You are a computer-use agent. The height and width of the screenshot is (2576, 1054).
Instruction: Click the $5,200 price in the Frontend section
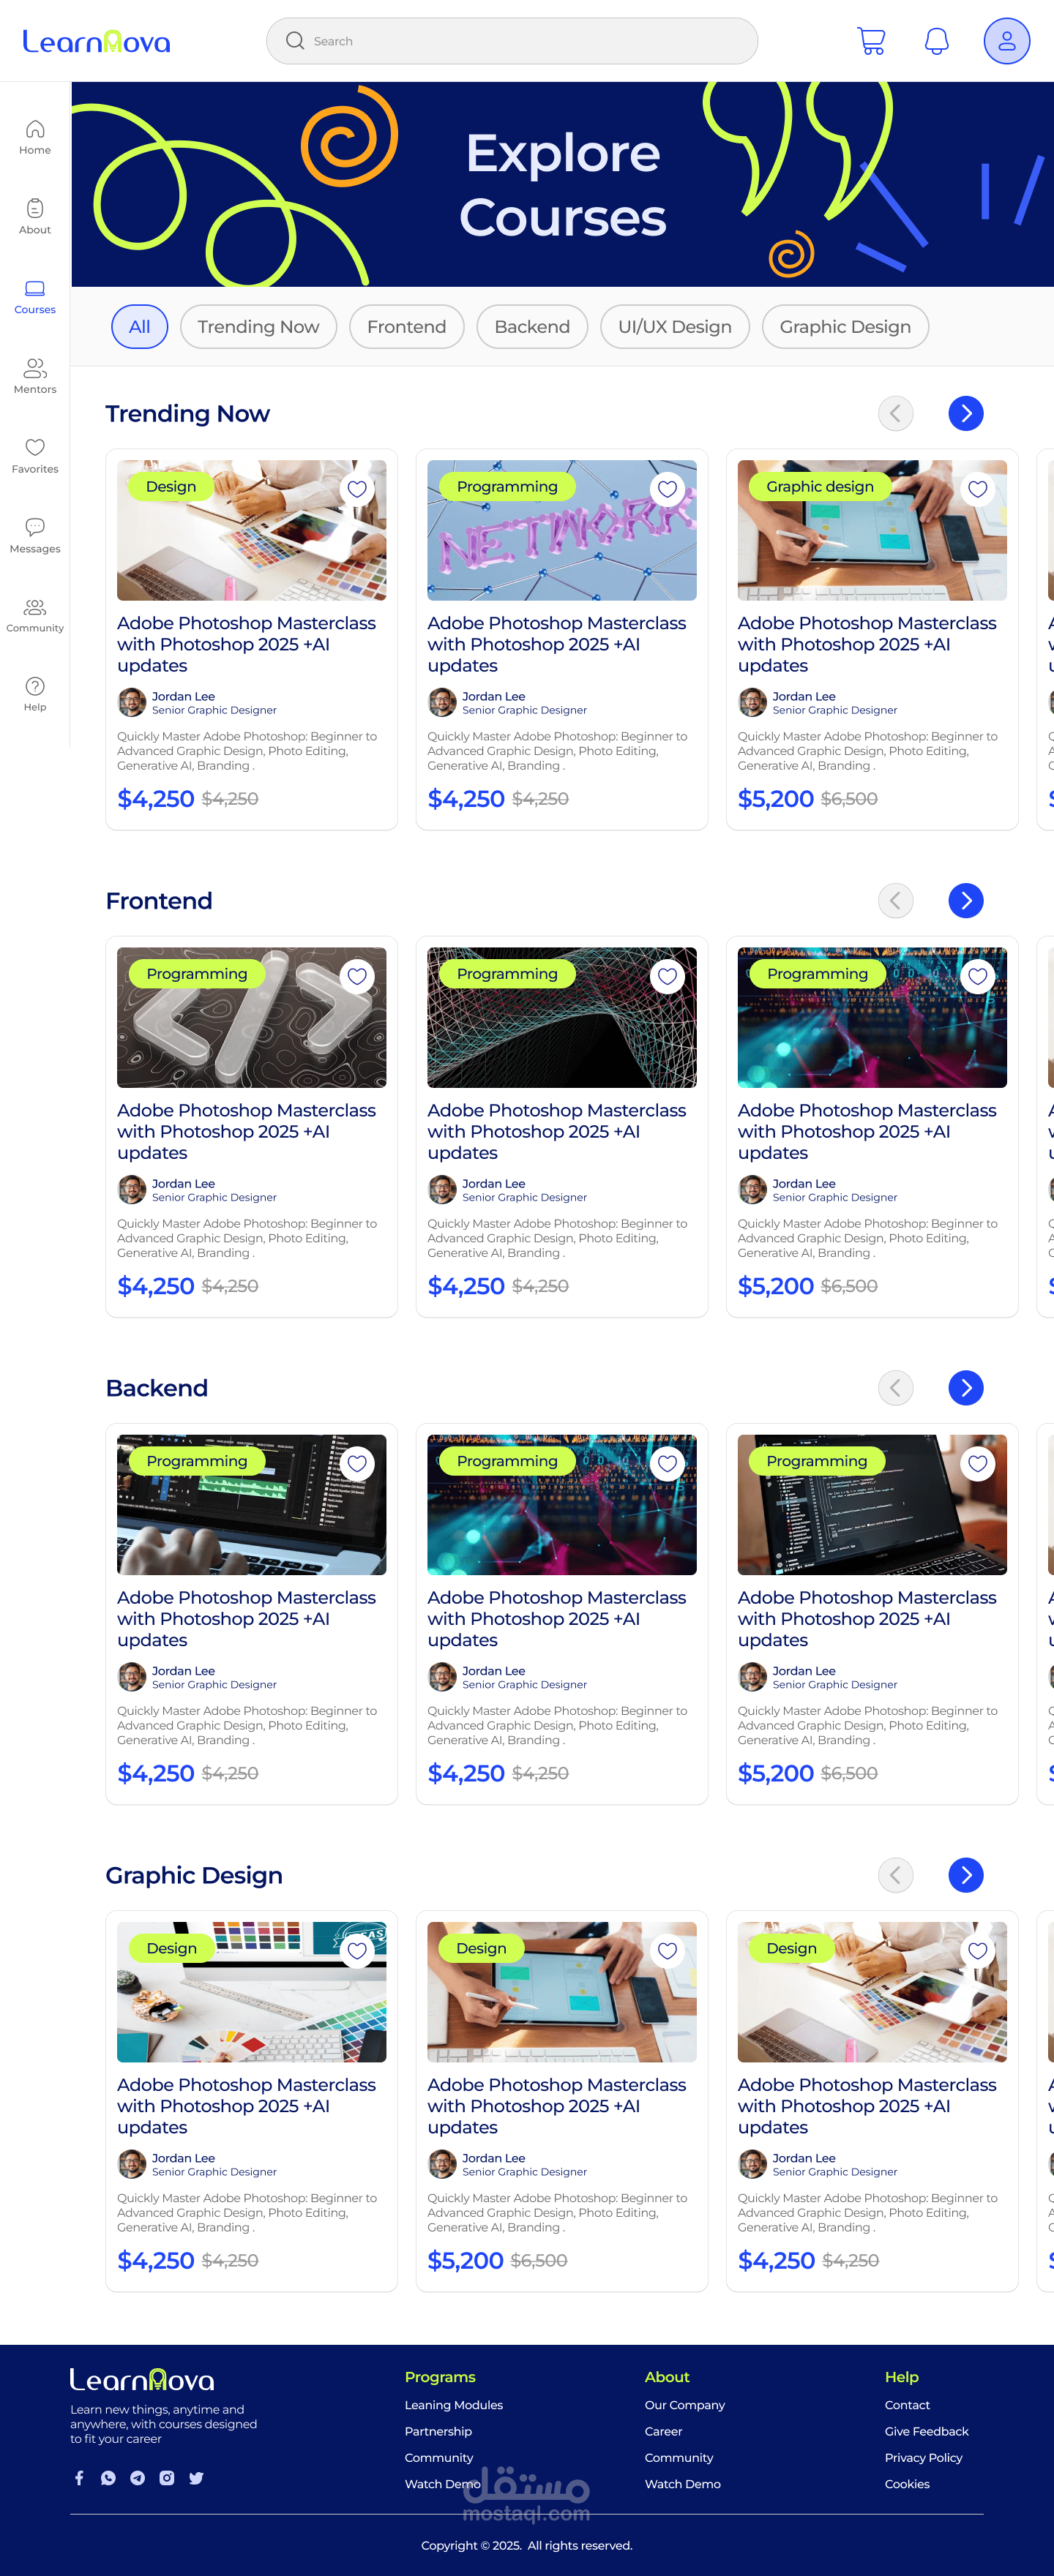click(775, 1285)
